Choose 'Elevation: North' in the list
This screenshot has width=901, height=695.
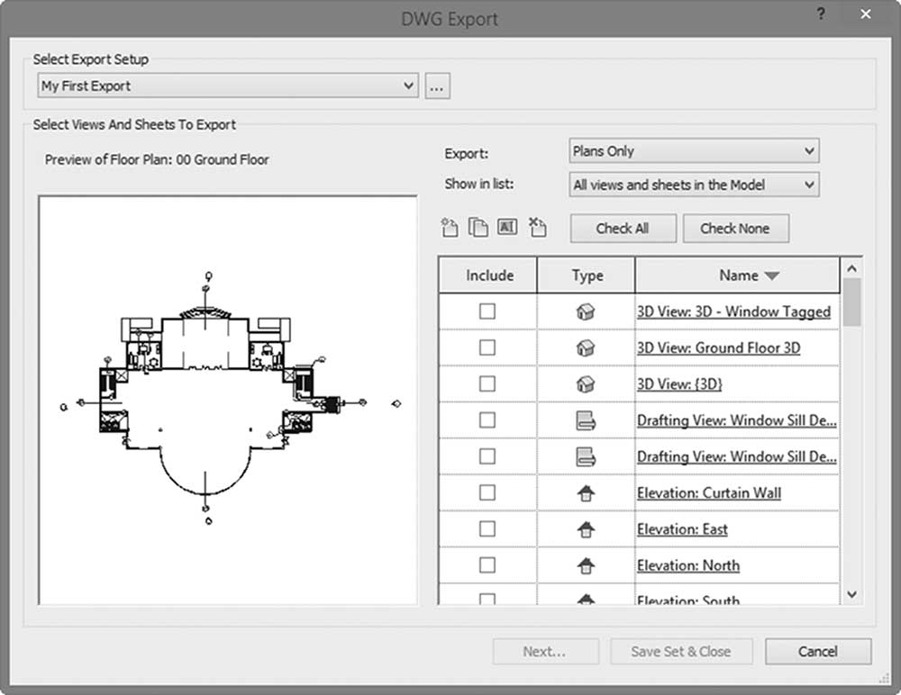point(688,565)
